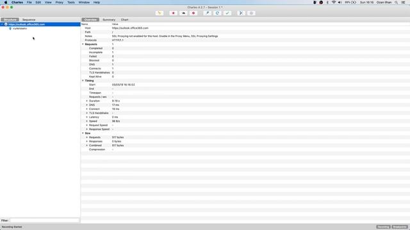Screen dimensions: 410x230
Task: Click the Host value https://outlook.office365.com
Action: pyautogui.click(x=130, y=28)
